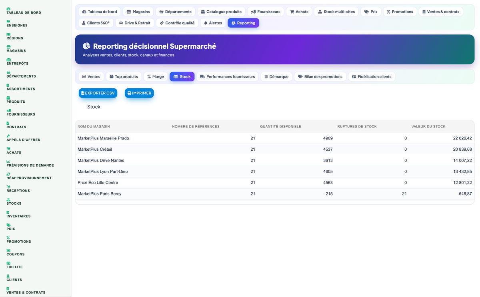
Task: Click the Ventes & contrats sidebar icon
Action: [x=8, y=289]
